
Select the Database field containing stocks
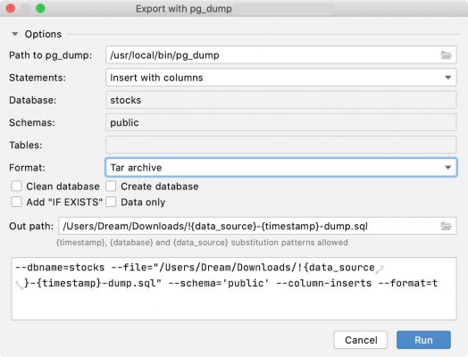280,100
